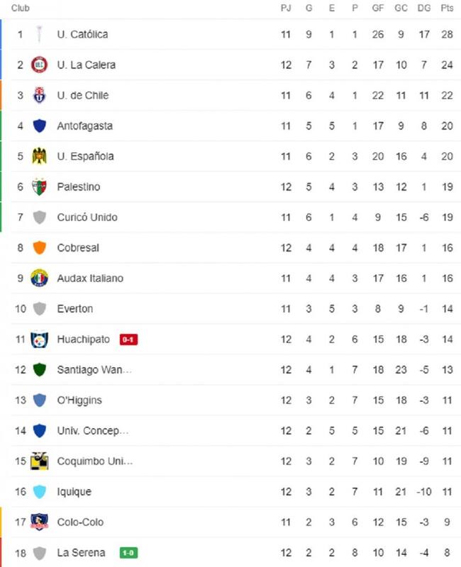Click the U. Española eagle crest
461x567 pixels.
(39, 156)
